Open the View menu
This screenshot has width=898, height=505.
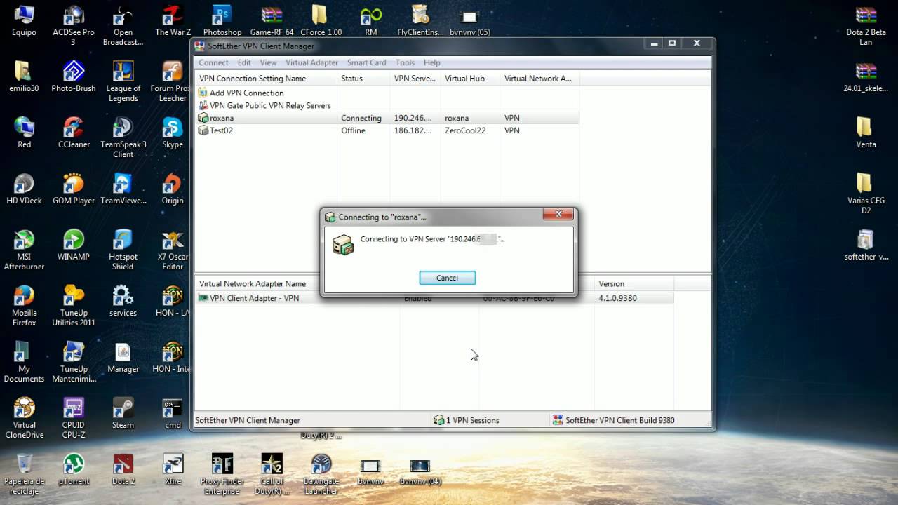[268, 62]
